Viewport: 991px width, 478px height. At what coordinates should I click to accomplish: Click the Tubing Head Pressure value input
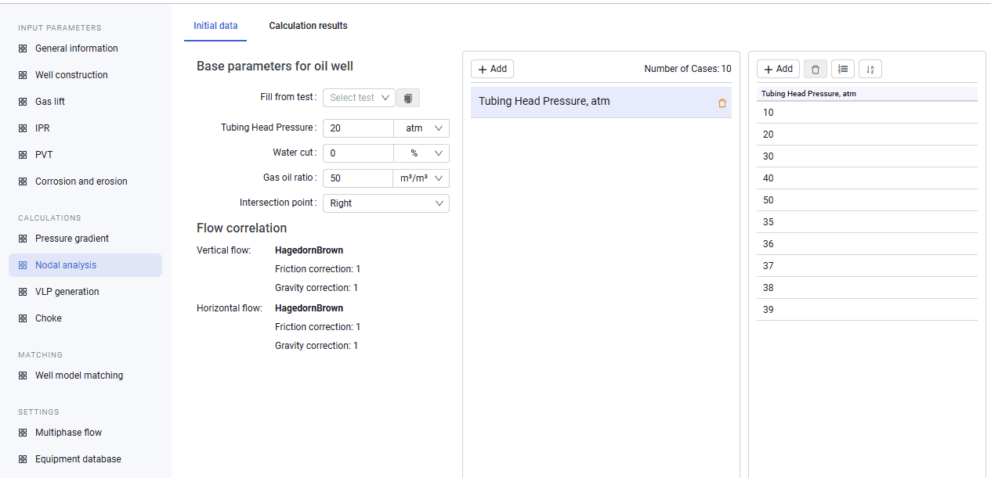[x=358, y=128]
